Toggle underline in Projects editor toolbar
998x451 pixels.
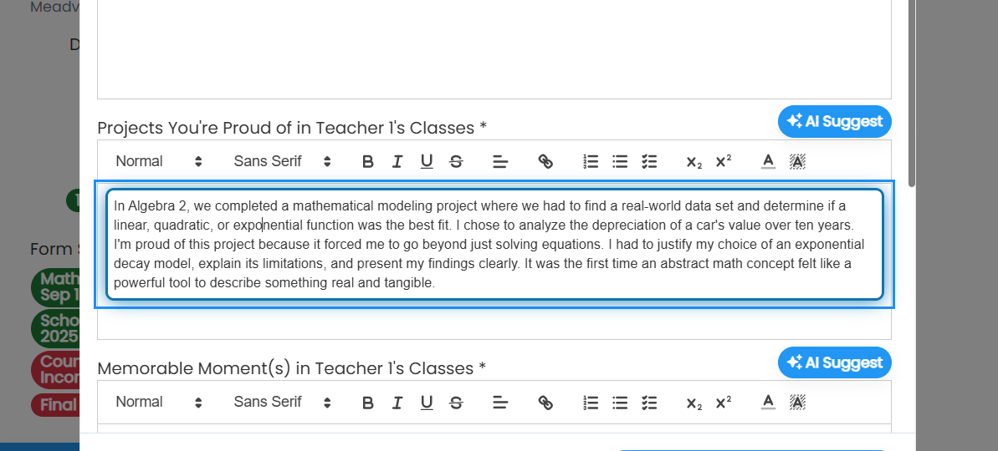[427, 161]
